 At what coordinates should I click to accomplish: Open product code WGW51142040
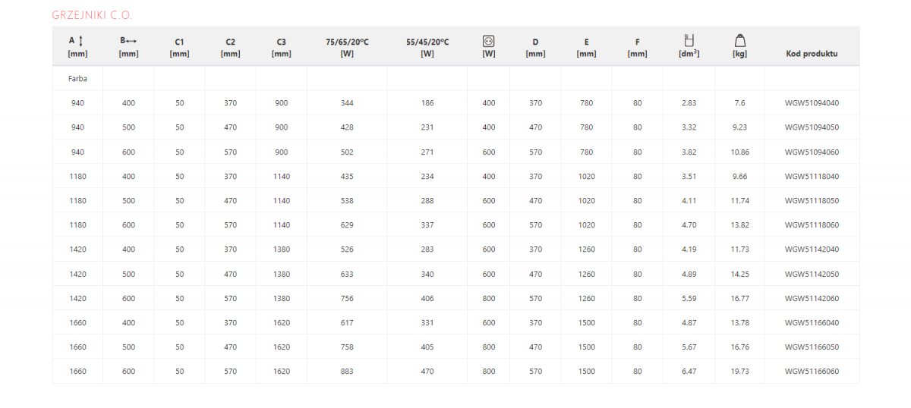[812, 250]
